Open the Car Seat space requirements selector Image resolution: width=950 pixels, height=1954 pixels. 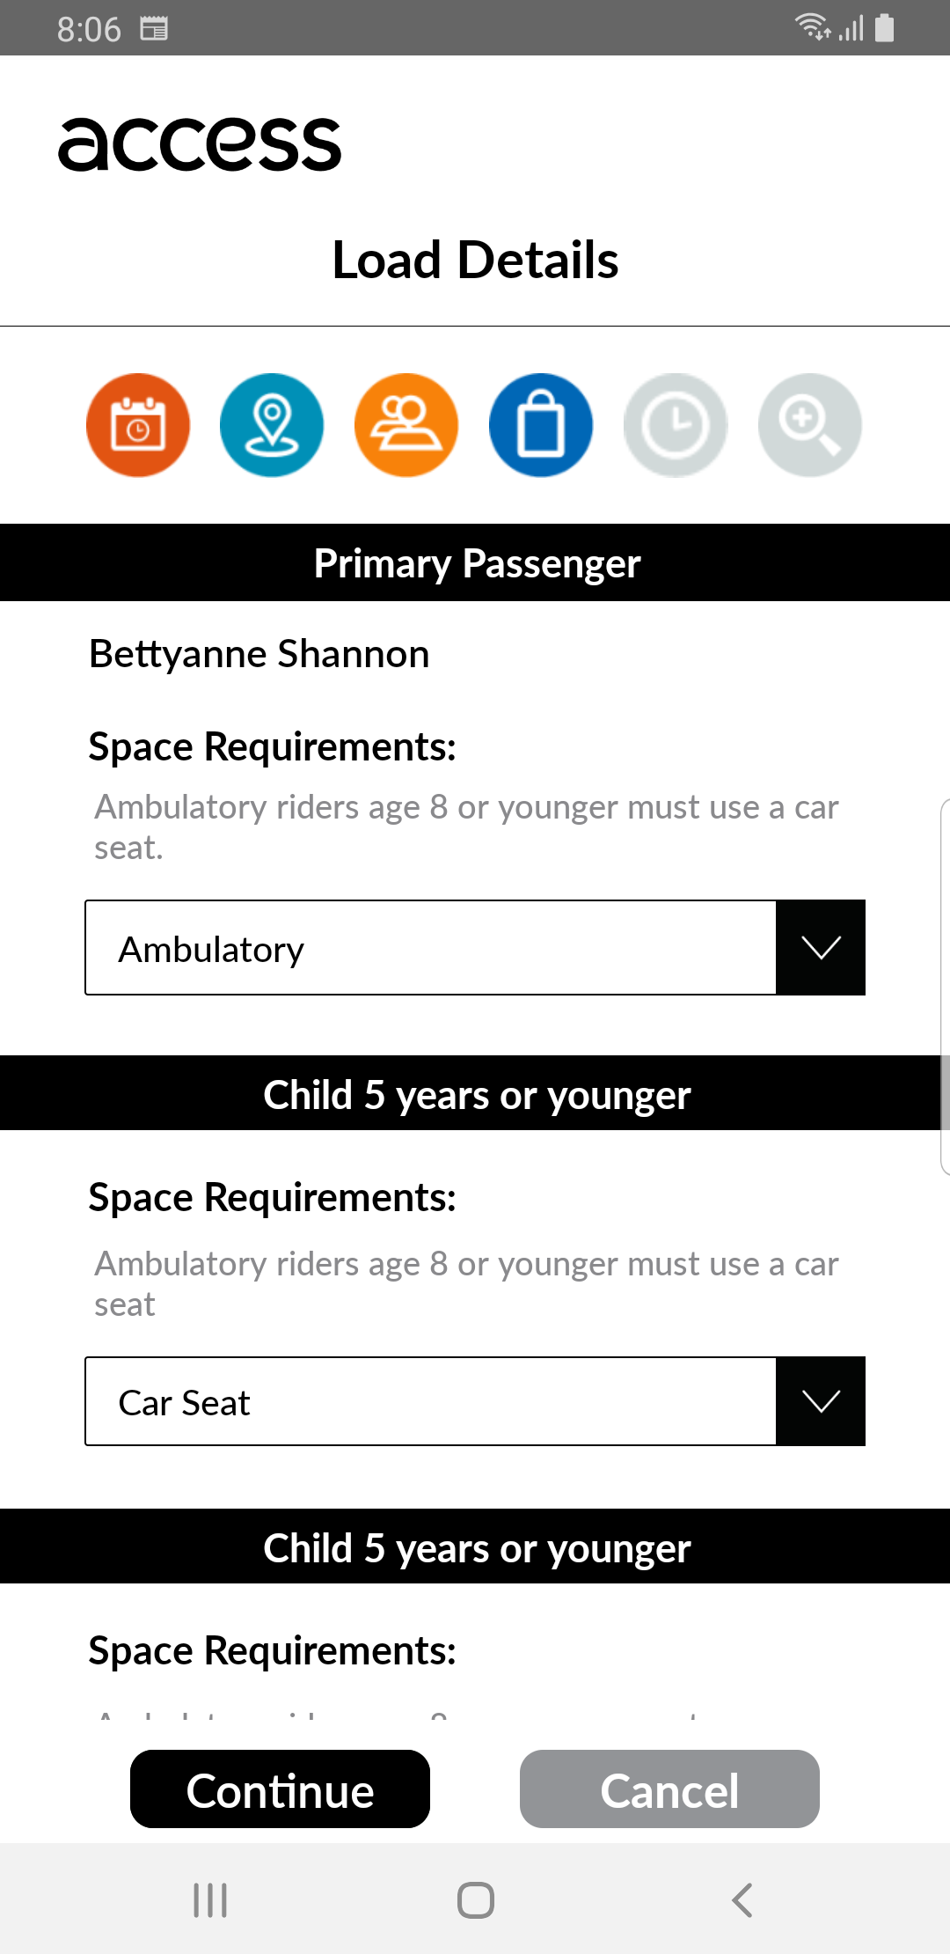tap(475, 1401)
